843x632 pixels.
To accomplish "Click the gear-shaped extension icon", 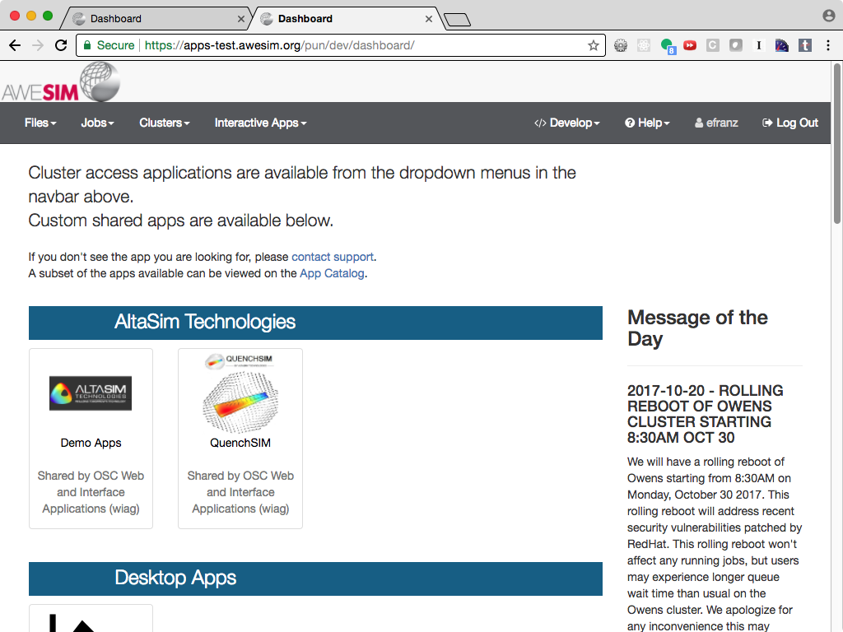I will tap(620, 45).
